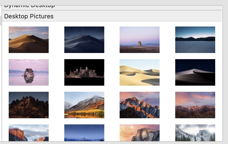The image size is (228, 144).
Task: Select the pink-cloud mountain range wallpaper
Action: [x=195, y=105]
